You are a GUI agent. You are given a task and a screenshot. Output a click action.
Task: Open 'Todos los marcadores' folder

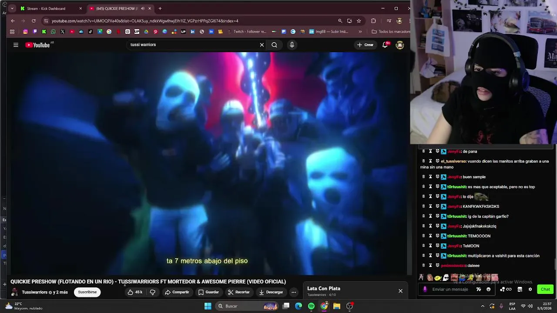[x=391, y=32]
